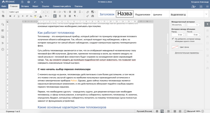210x113 pixels.
Task: Apply yellow highlight color
Action: [x=35, y=16]
